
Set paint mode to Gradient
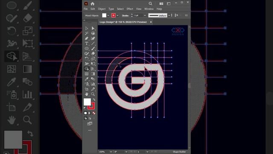coord(90,113)
